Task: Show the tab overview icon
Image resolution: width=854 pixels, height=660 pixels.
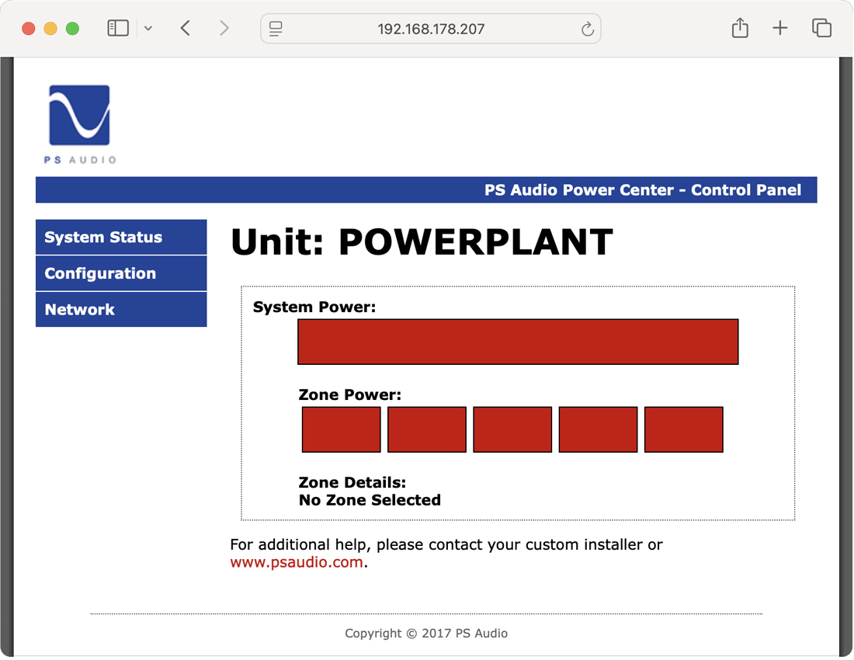Action: click(x=821, y=28)
